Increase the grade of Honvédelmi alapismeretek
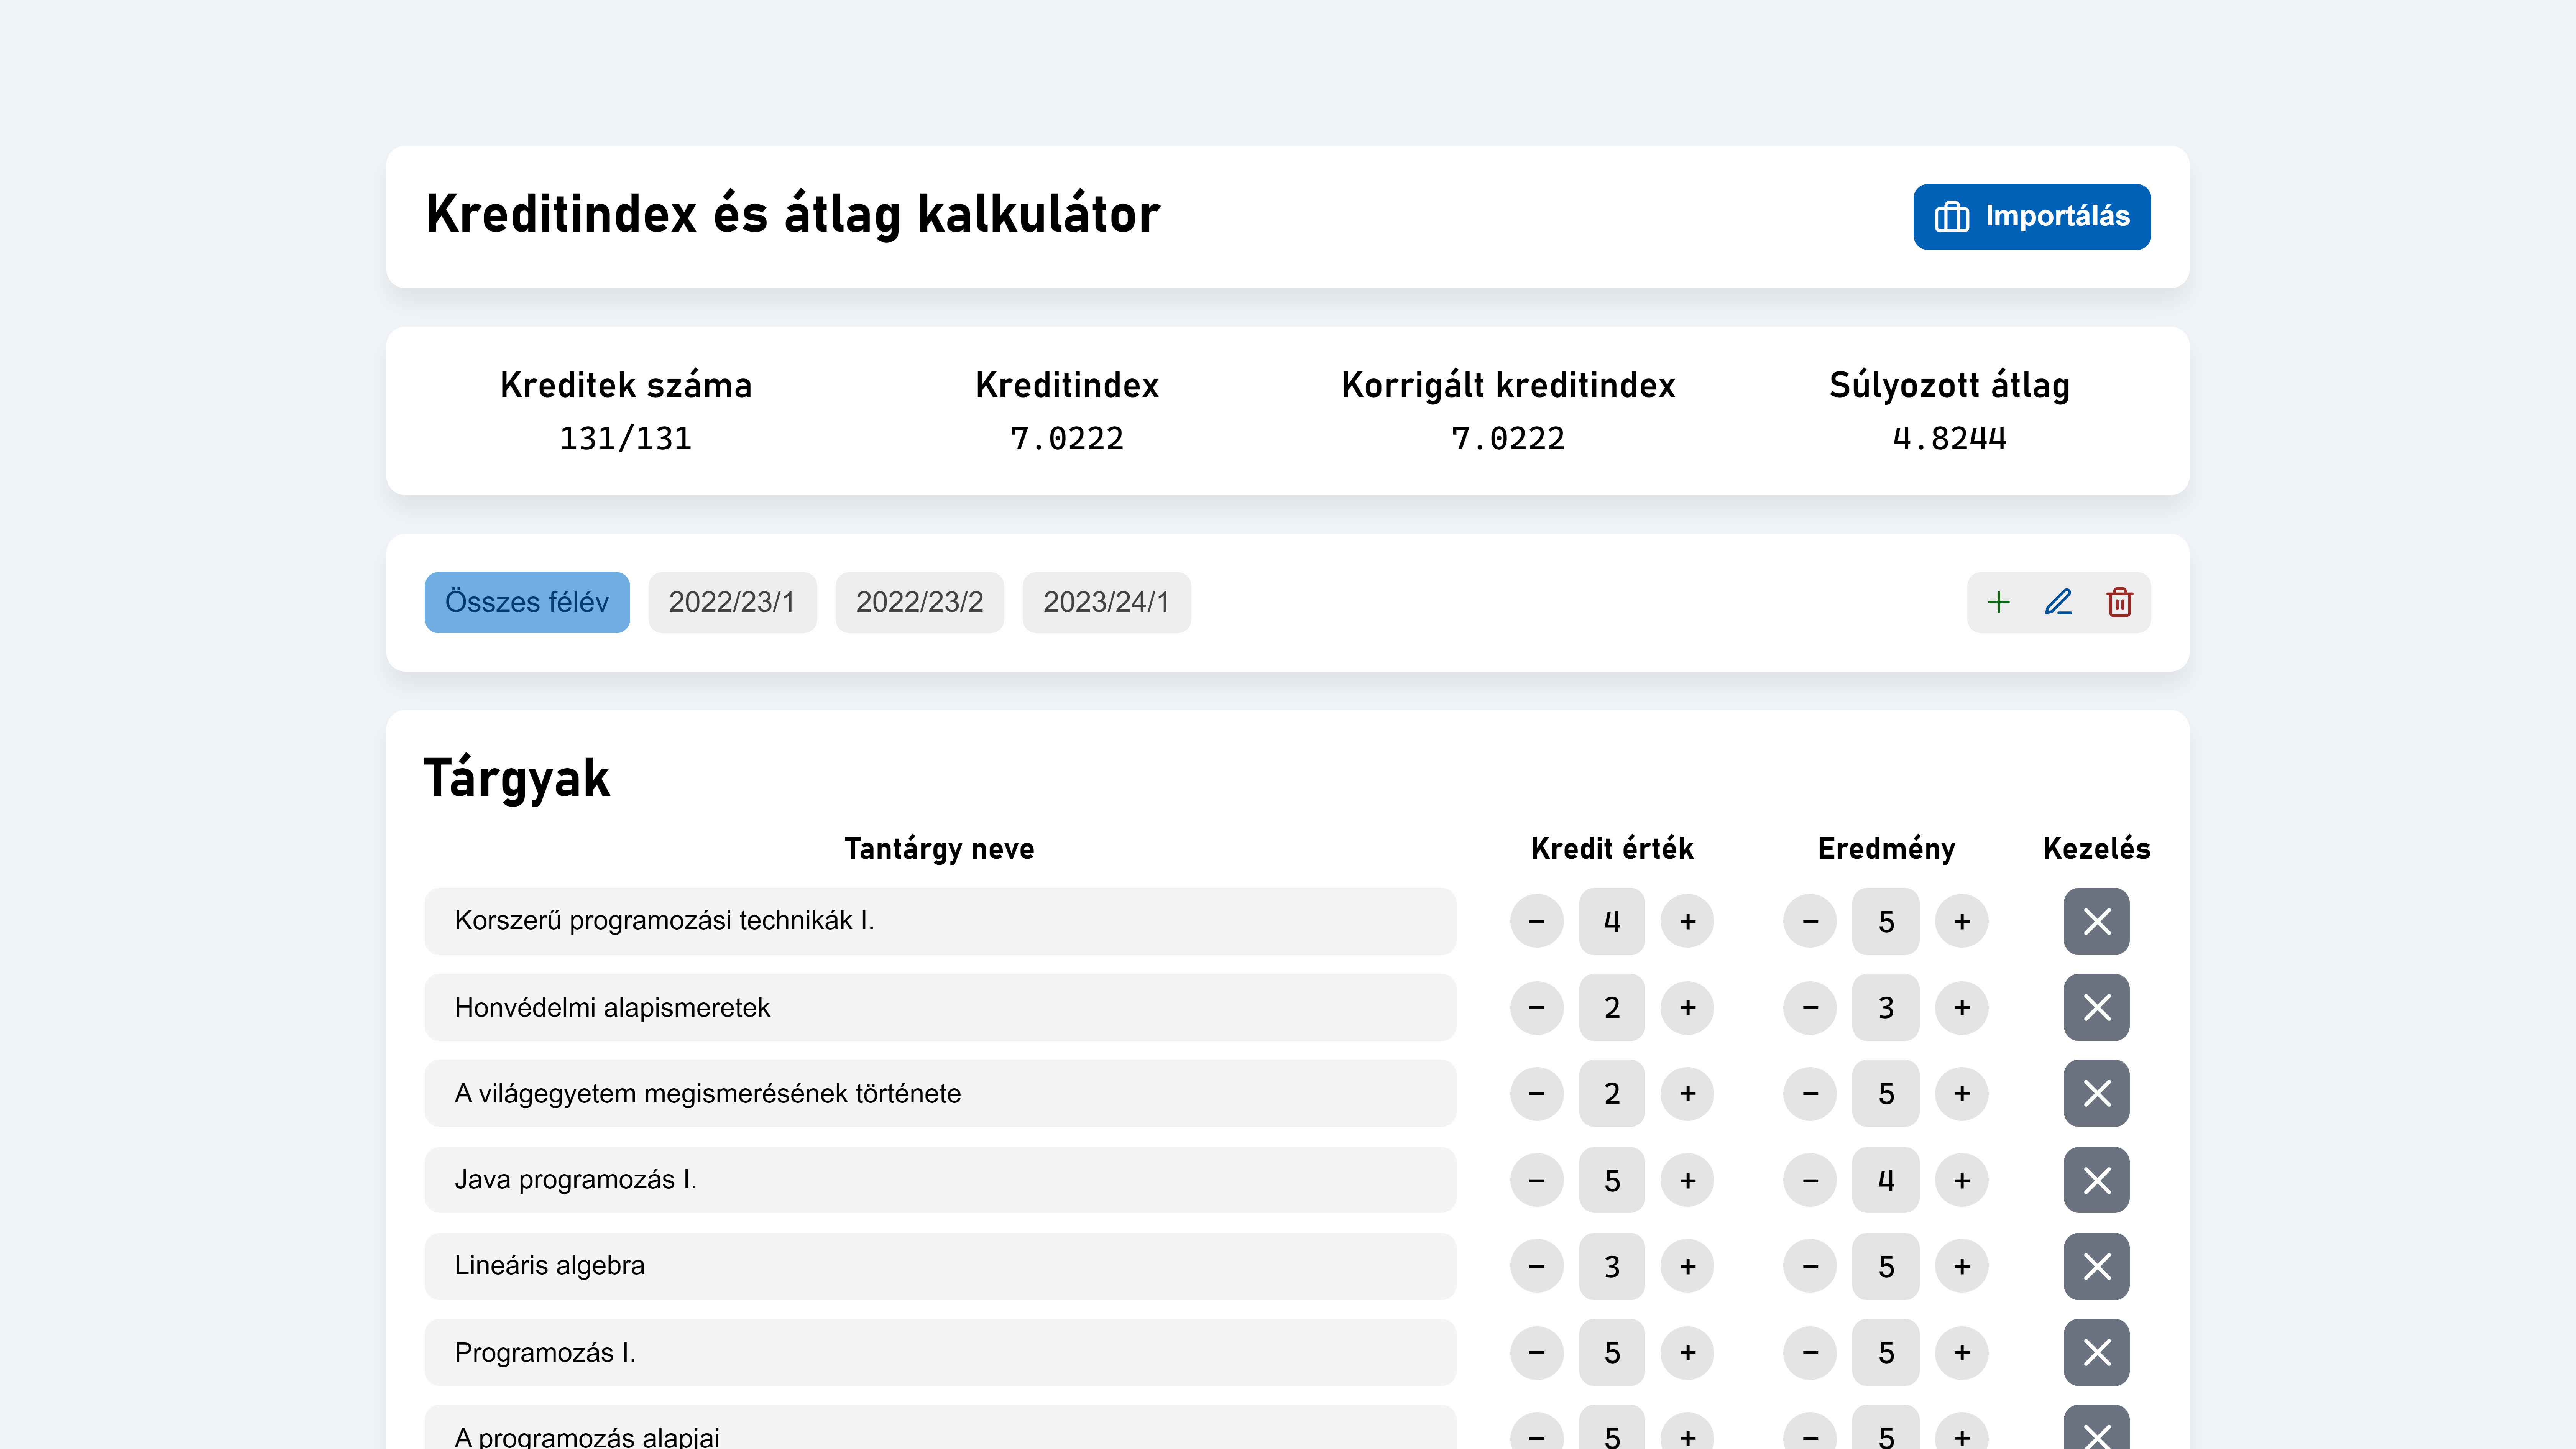Viewport: 2576px width, 1449px height. tap(1961, 1007)
